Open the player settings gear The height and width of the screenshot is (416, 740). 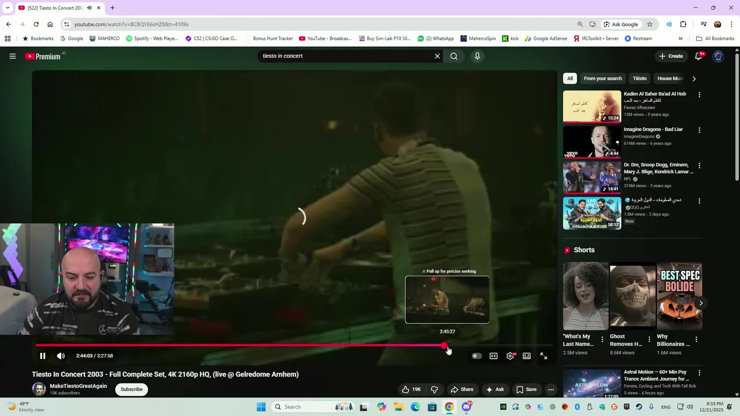pyautogui.click(x=510, y=356)
